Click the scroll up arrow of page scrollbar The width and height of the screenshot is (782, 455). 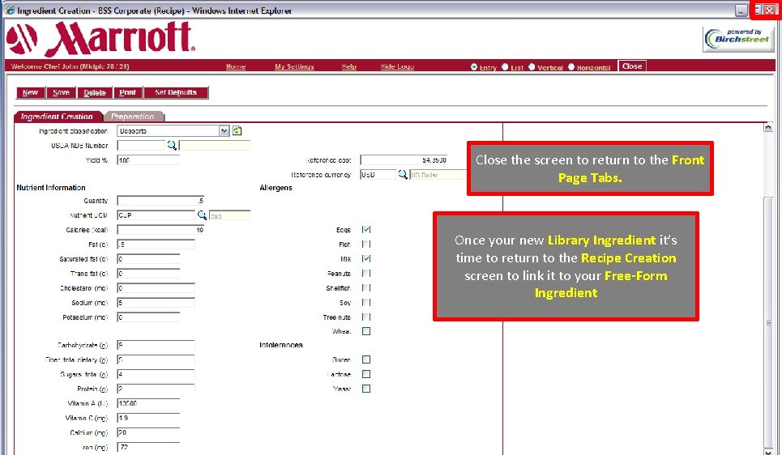[x=768, y=128]
